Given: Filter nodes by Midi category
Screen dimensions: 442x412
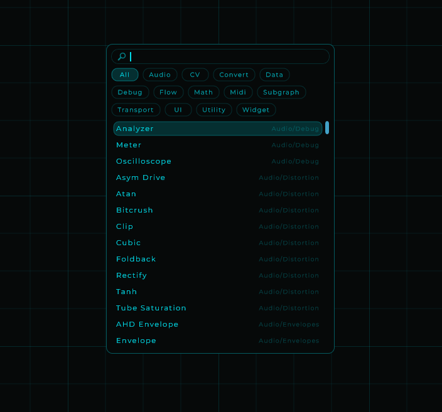Looking at the screenshot, I should 238,92.
